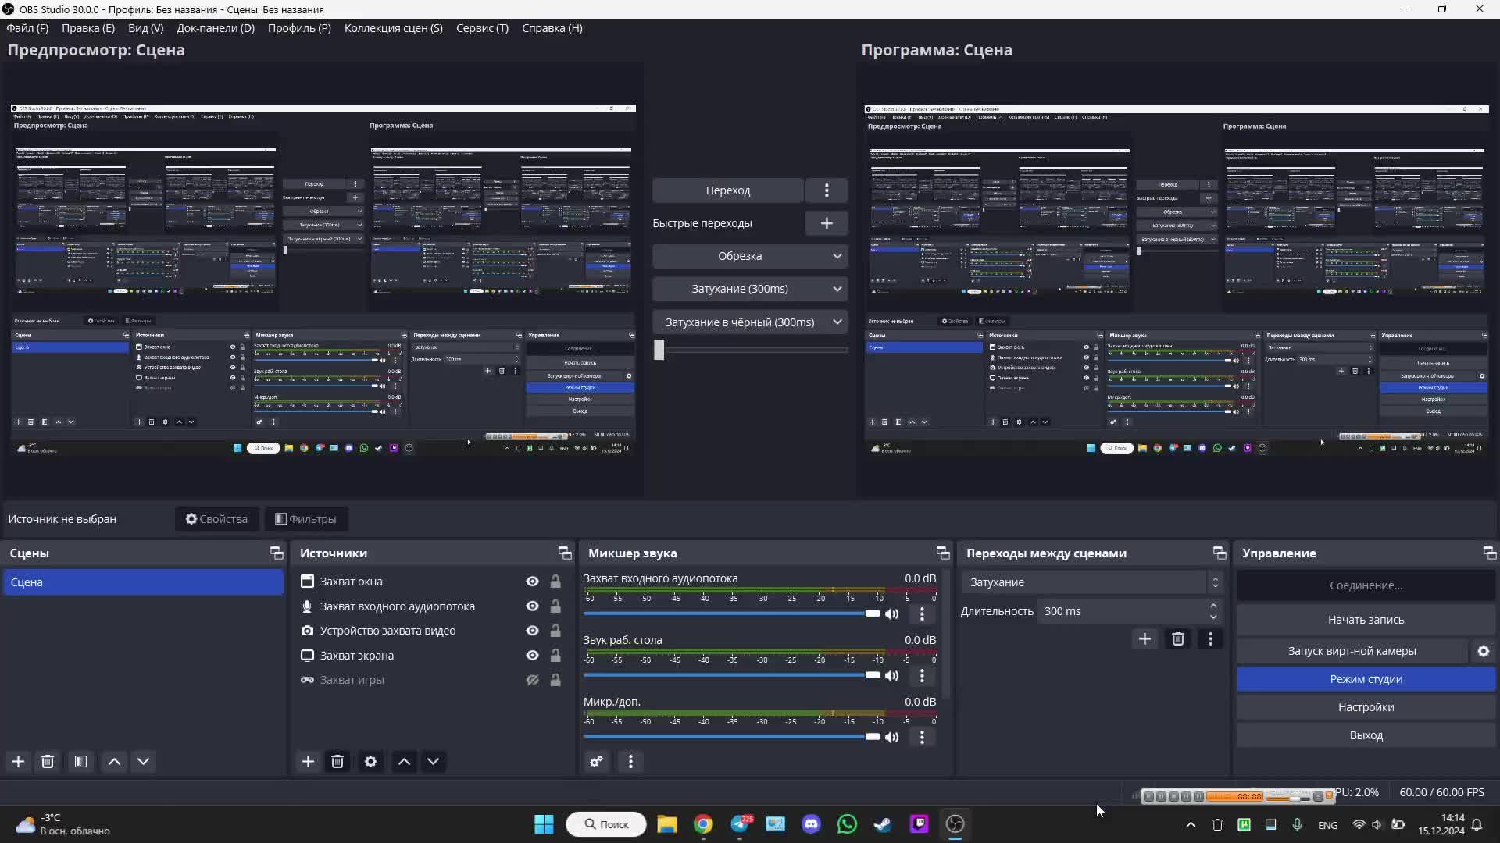Pop out the Управление dock panel
The image size is (1500, 843).
pyautogui.click(x=1490, y=553)
